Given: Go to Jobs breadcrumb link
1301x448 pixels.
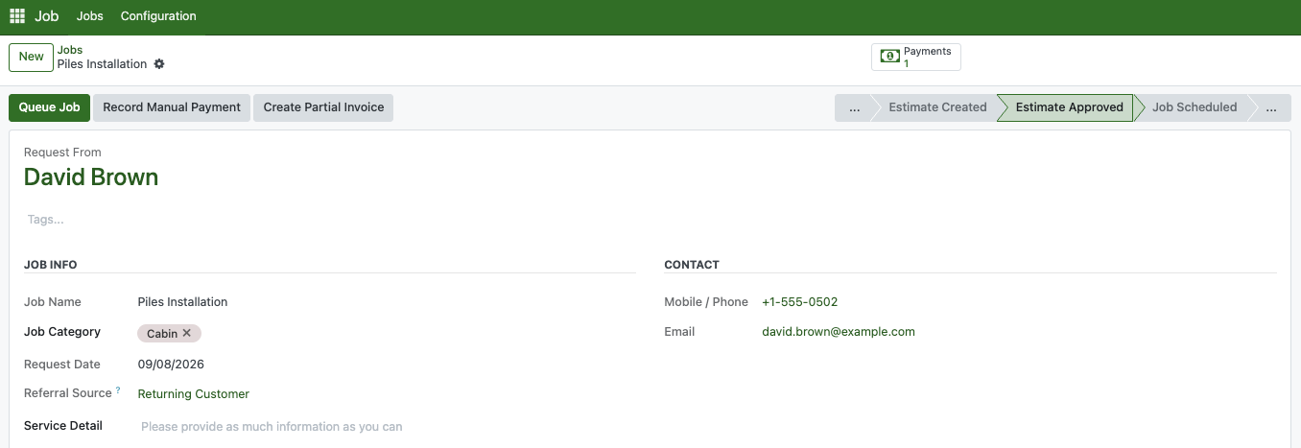Looking at the screenshot, I should coord(70,50).
